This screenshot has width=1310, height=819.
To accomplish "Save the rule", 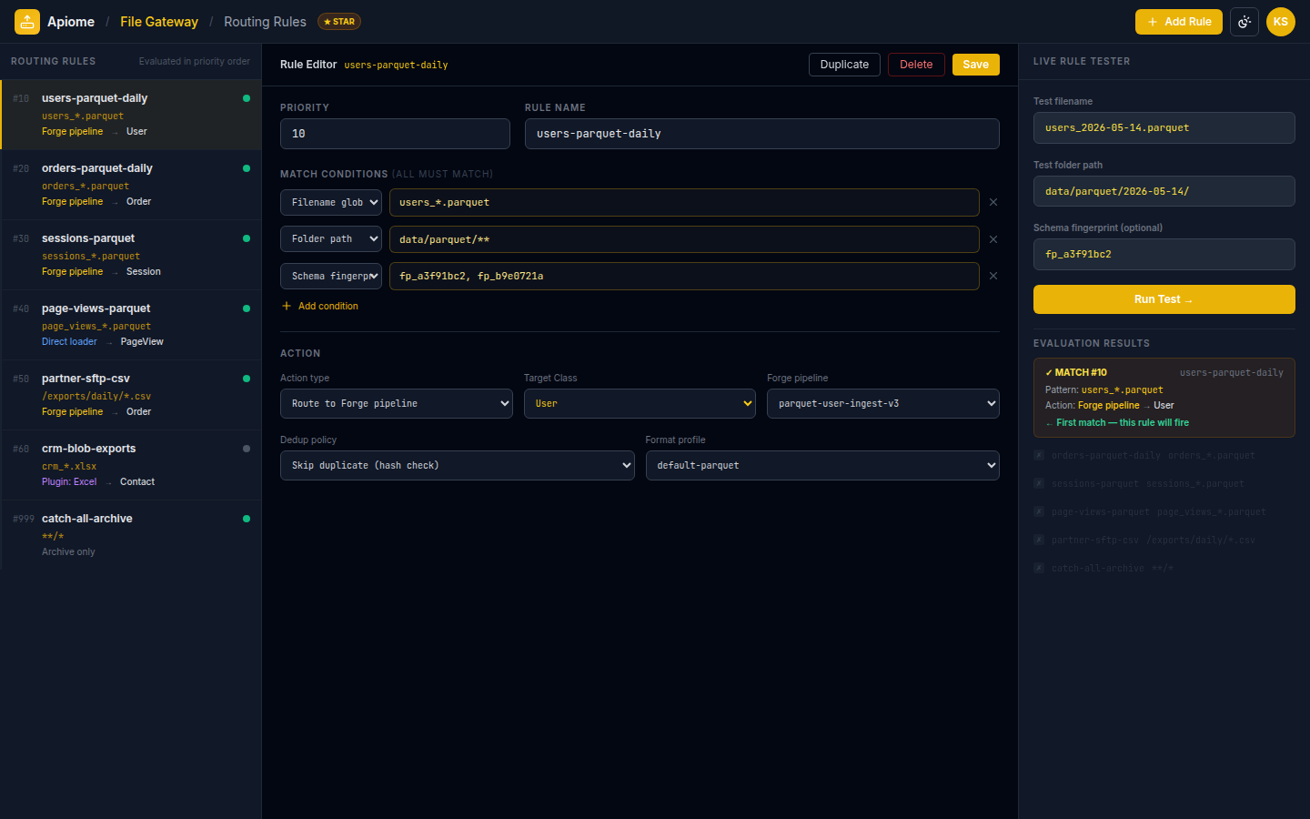I will (976, 65).
